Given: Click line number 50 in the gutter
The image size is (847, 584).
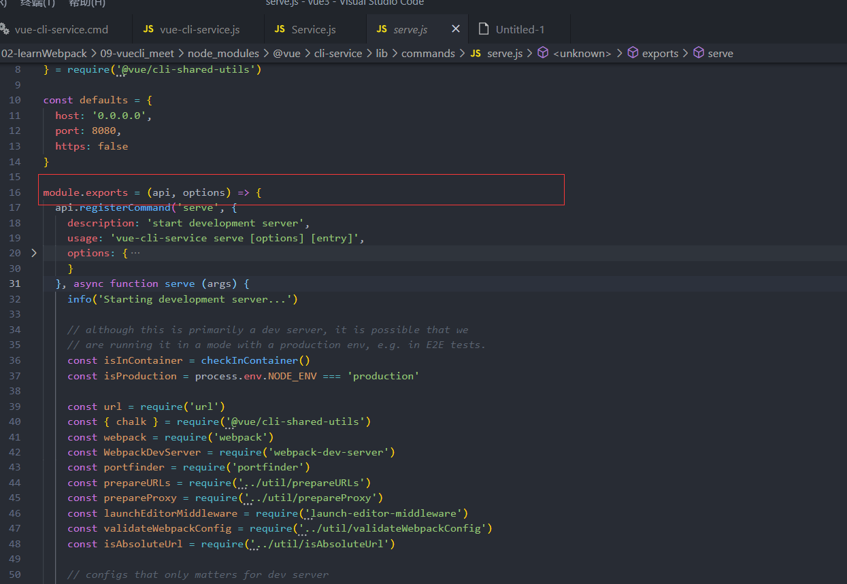Looking at the screenshot, I should pyautogui.click(x=15, y=574).
